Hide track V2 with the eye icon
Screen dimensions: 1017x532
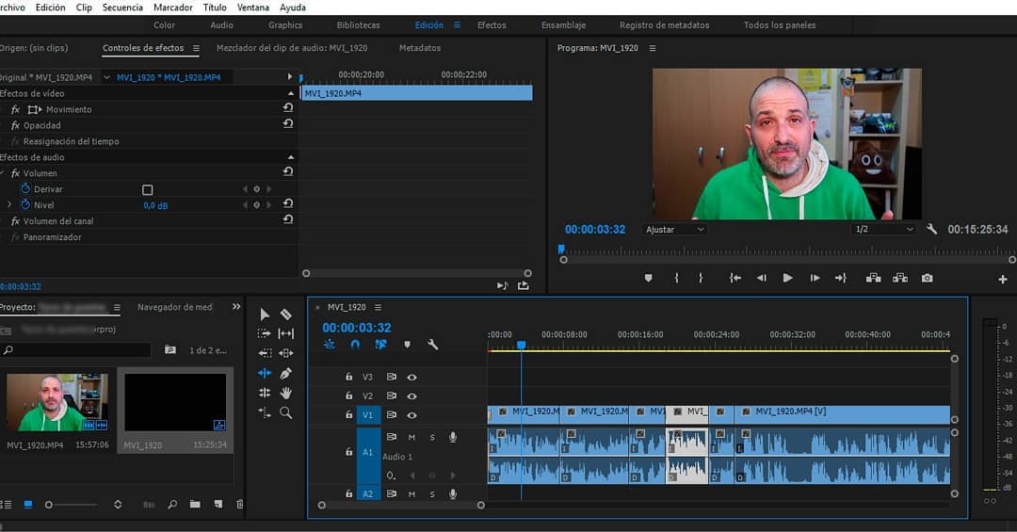tap(412, 396)
